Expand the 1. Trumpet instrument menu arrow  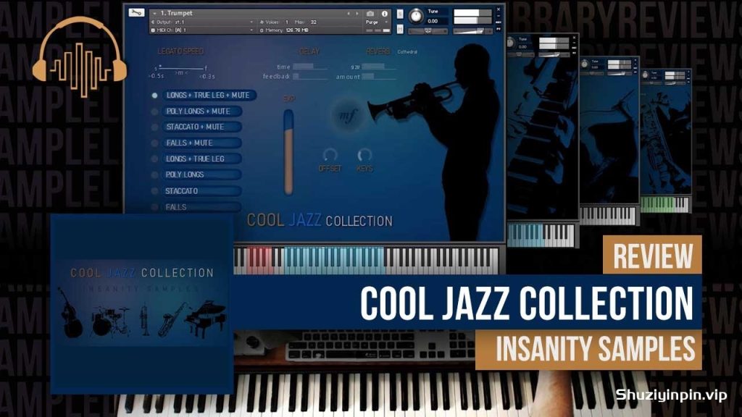click(x=154, y=14)
